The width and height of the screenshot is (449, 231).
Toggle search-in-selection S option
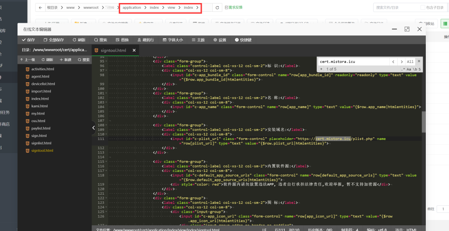[420, 69]
